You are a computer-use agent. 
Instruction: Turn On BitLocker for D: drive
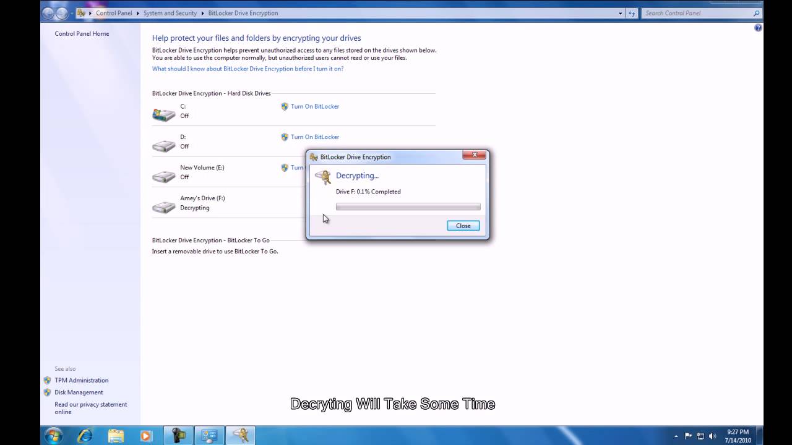click(x=315, y=137)
